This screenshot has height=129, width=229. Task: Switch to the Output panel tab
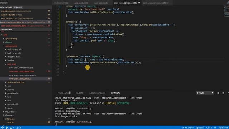coord(80,93)
